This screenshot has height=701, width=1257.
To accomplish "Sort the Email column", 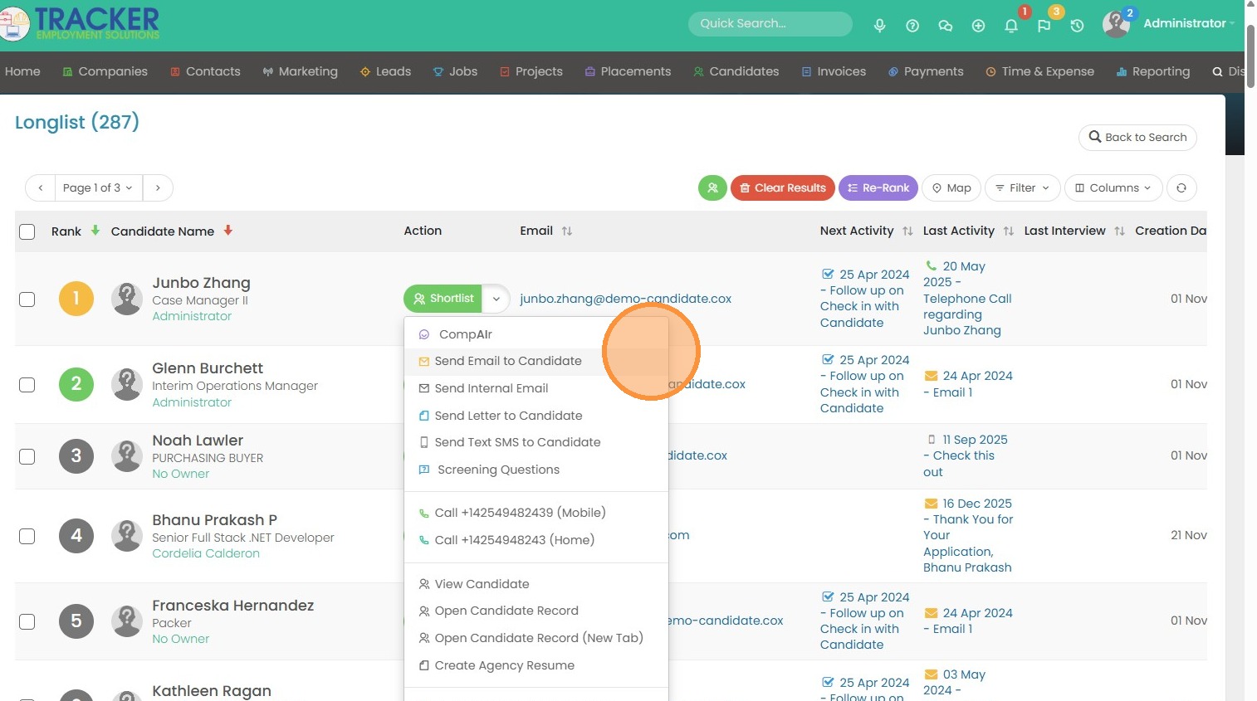I will 567,231.
